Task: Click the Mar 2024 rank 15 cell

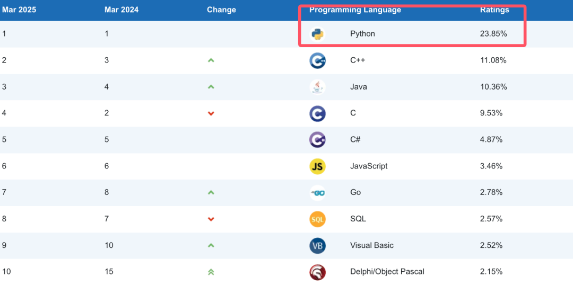Action: coord(109,272)
